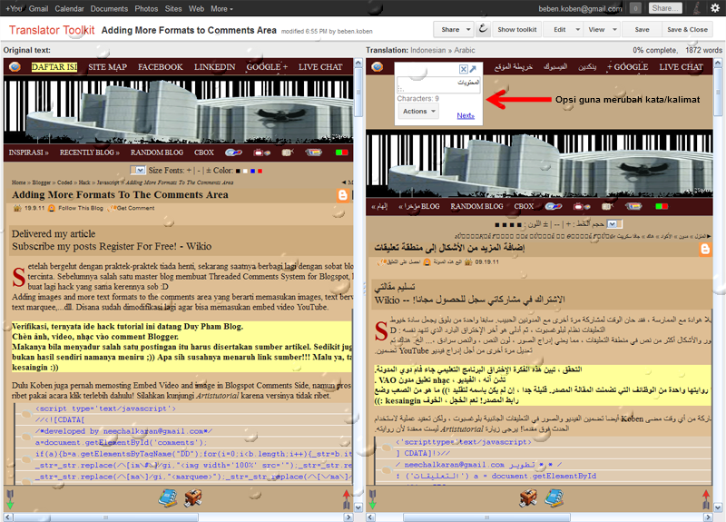Click translation pane vertical scrollbar down arrow

pyautogui.click(x=718, y=507)
